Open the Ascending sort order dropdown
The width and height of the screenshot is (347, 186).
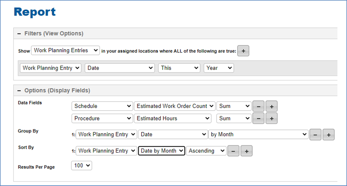point(206,151)
